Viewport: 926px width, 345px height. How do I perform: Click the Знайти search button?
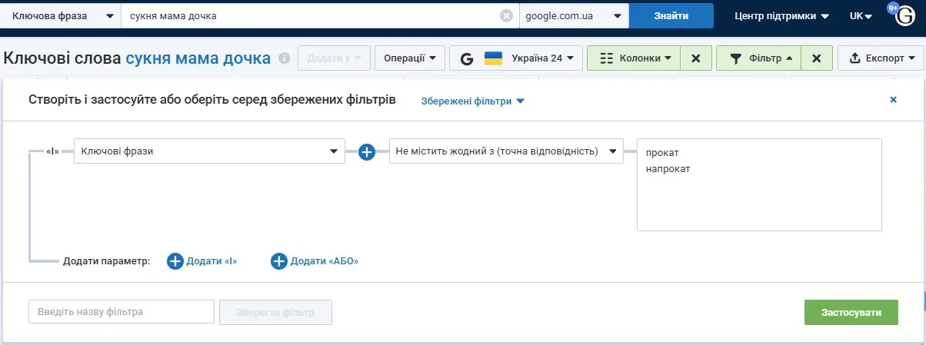click(671, 15)
